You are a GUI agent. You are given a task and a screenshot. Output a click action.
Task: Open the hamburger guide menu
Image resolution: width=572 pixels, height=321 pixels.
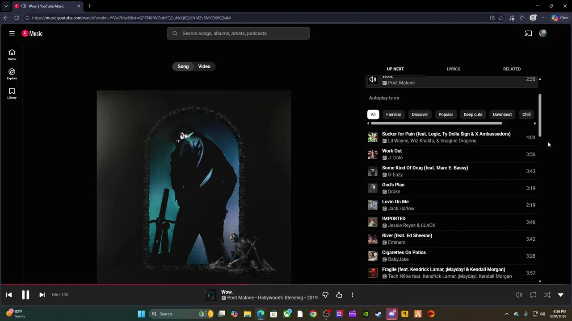click(12, 33)
